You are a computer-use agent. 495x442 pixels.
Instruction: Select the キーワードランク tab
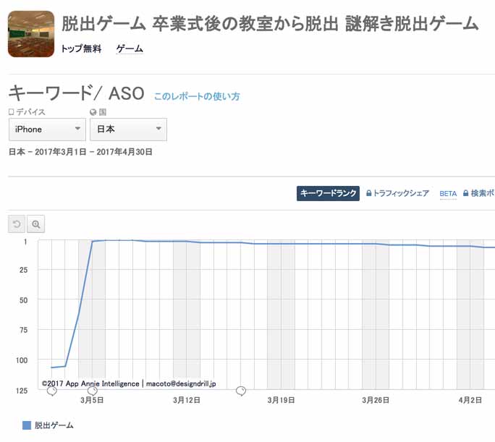coord(328,194)
